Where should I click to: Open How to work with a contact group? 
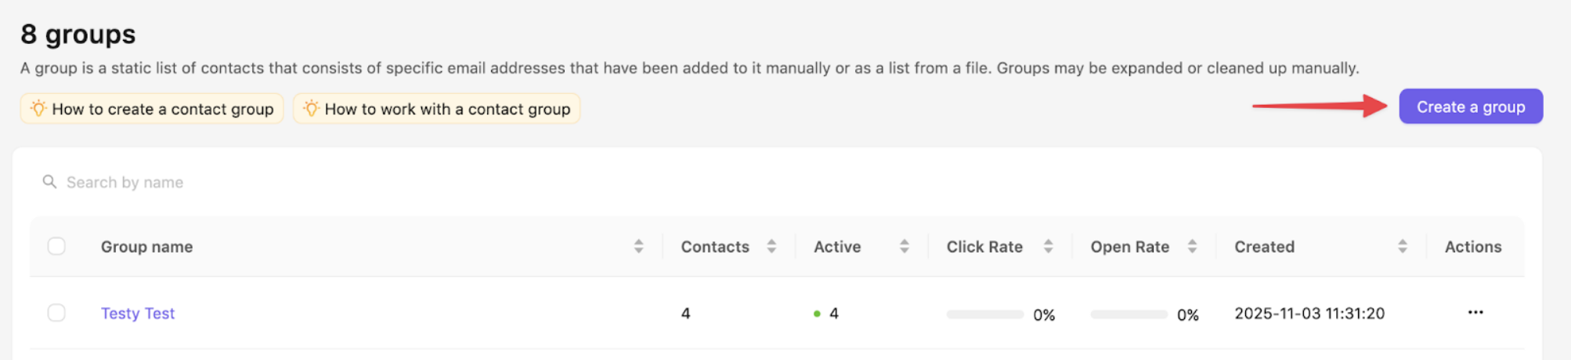(447, 110)
